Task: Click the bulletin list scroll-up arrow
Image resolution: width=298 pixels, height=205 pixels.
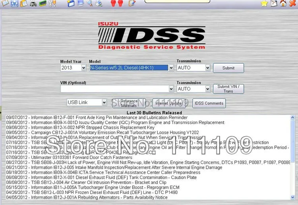Action: pos(293,118)
